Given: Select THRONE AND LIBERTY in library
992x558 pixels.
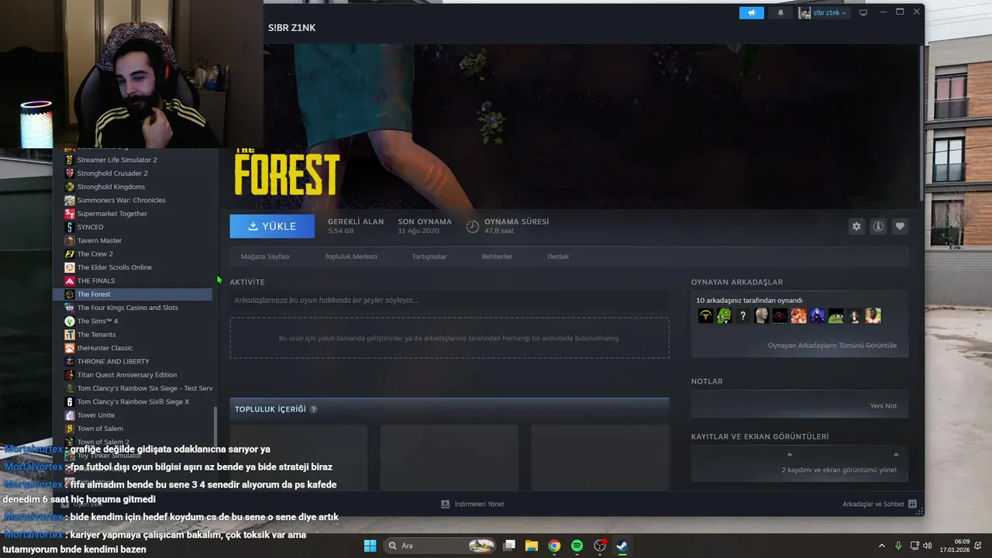Looking at the screenshot, I should (113, 361).
